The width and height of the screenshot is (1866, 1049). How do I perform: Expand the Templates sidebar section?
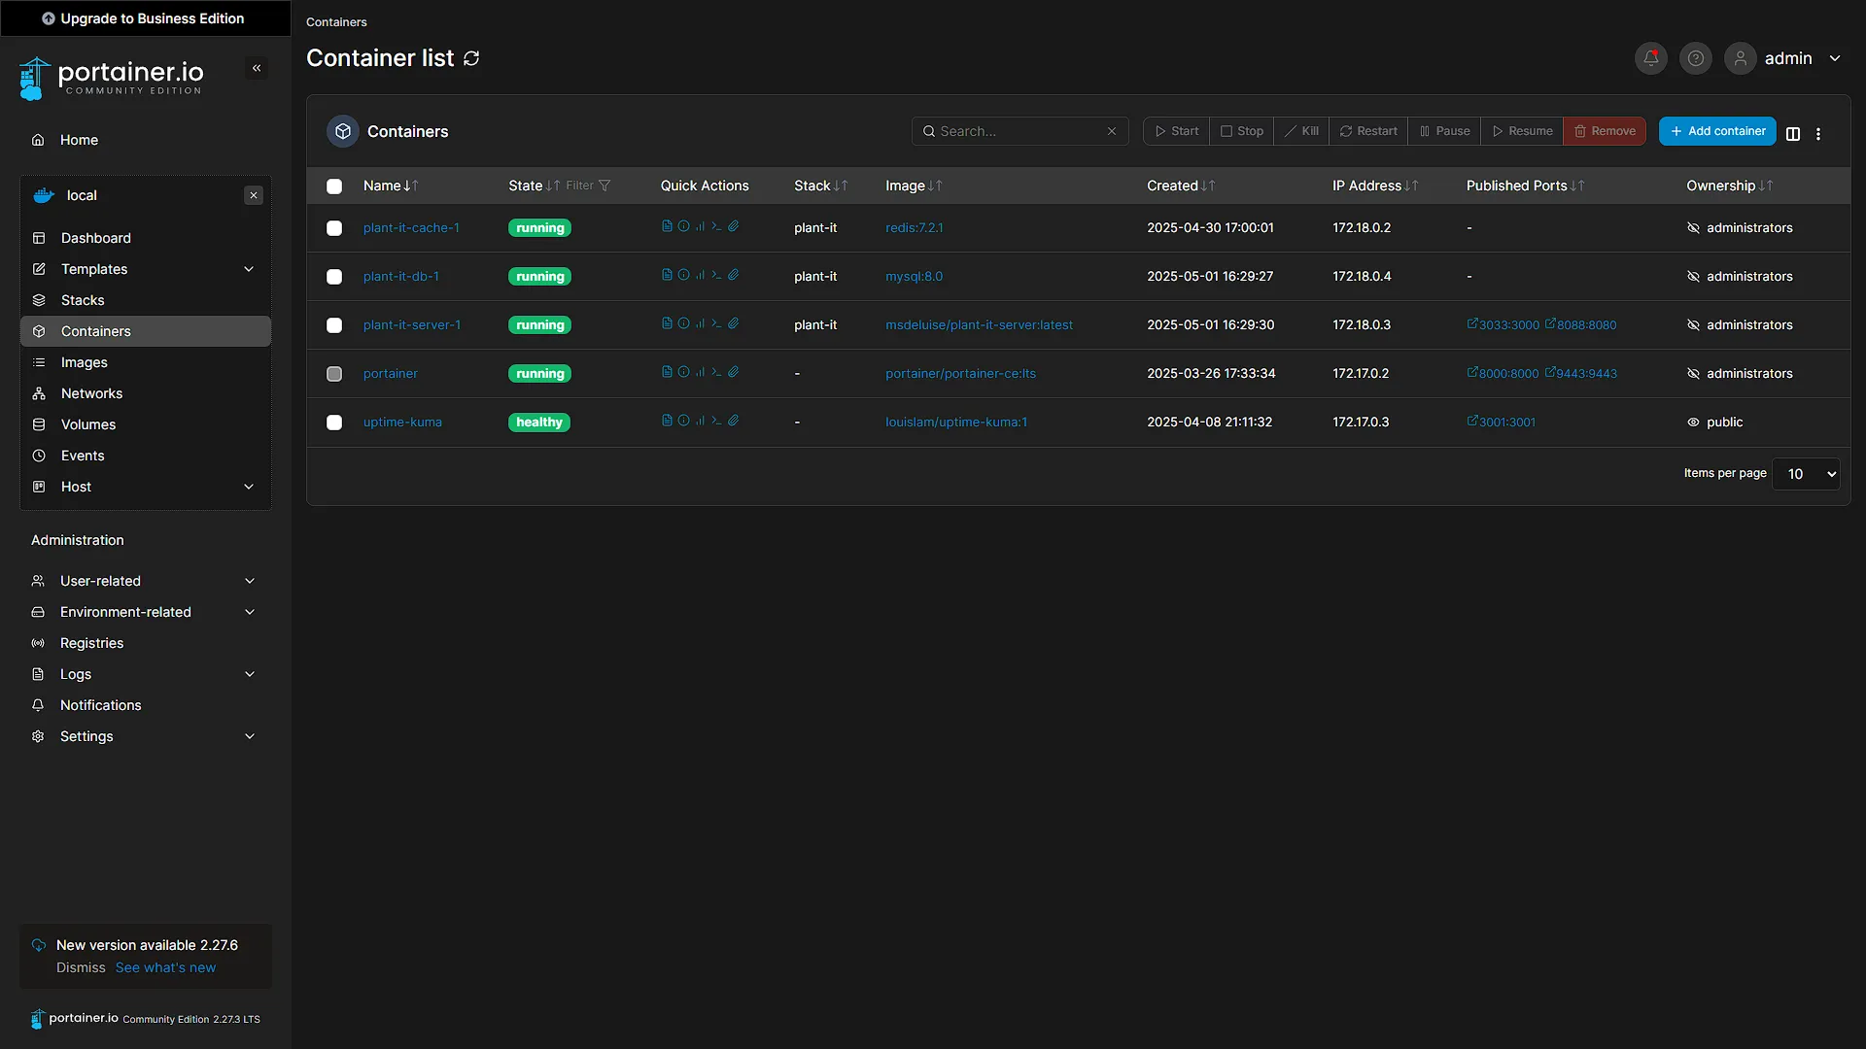point(146,269)
